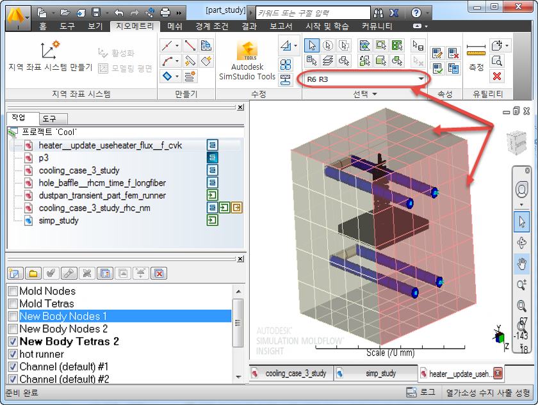This screenshot has width=538, height=405.
Task: Select the arrow selection tool in ribbon
Action: pos(311,45)
